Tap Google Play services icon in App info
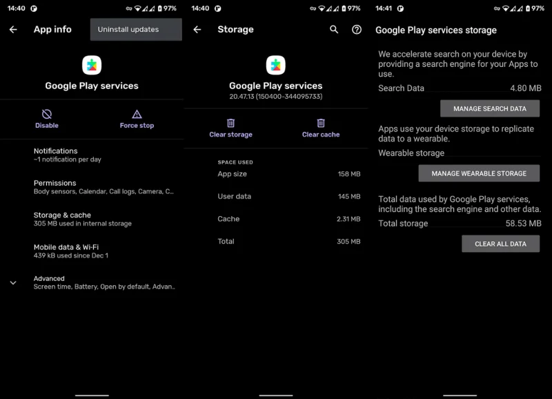Screen dimensions: 552x399 [x=92, y=65]
